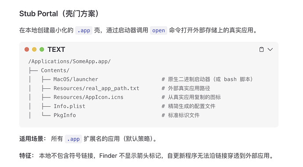
Task: Click the PkgInfo tree entry
Action: [65, 115]
